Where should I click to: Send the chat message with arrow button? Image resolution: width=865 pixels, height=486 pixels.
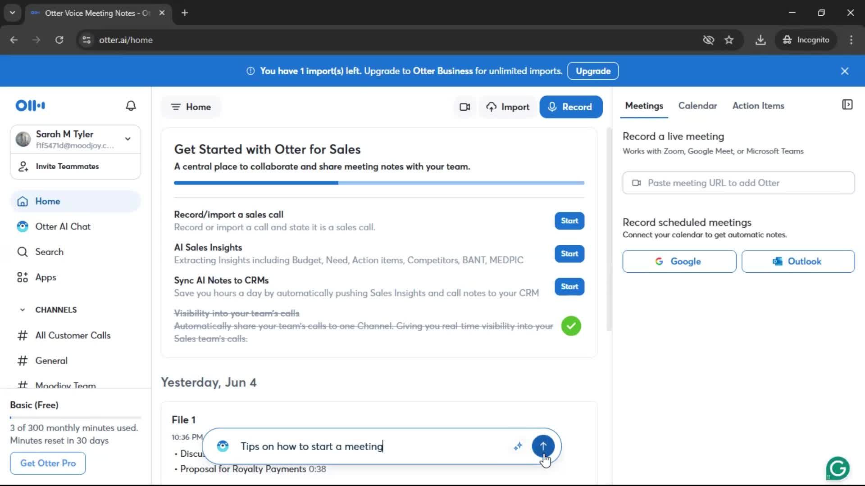pyautogui.click(x=543, y=446)
